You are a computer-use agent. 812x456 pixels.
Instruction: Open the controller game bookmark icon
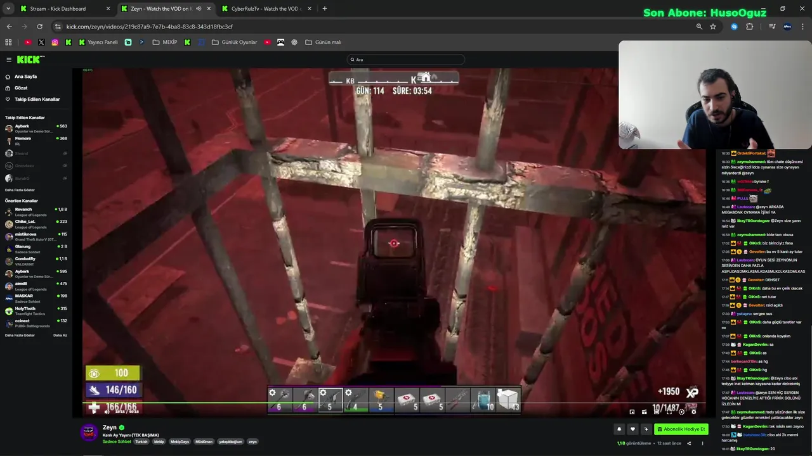click(x=280, y=42)
